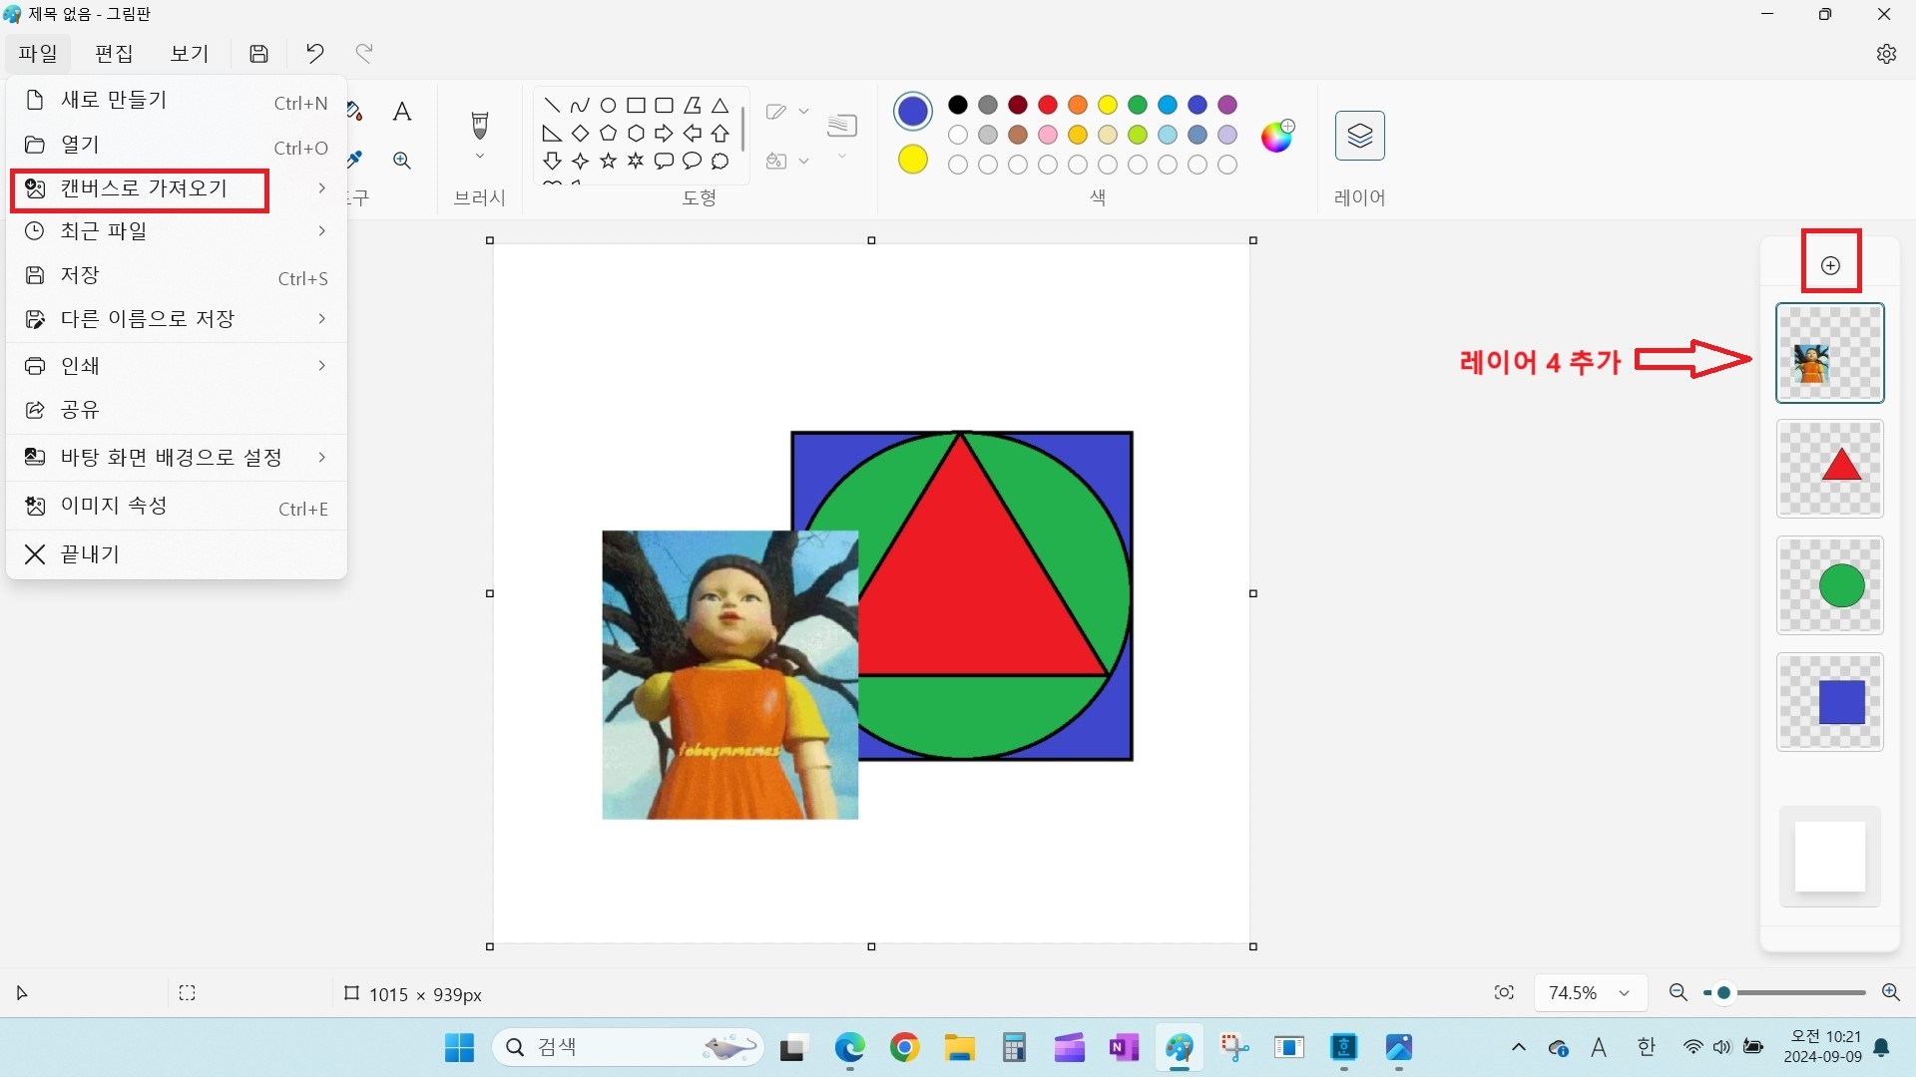The height and width of the screenshot is (1077, 1916).
Task: Zoom out with the minus magnifier
Action: [x=1678, y=992]
